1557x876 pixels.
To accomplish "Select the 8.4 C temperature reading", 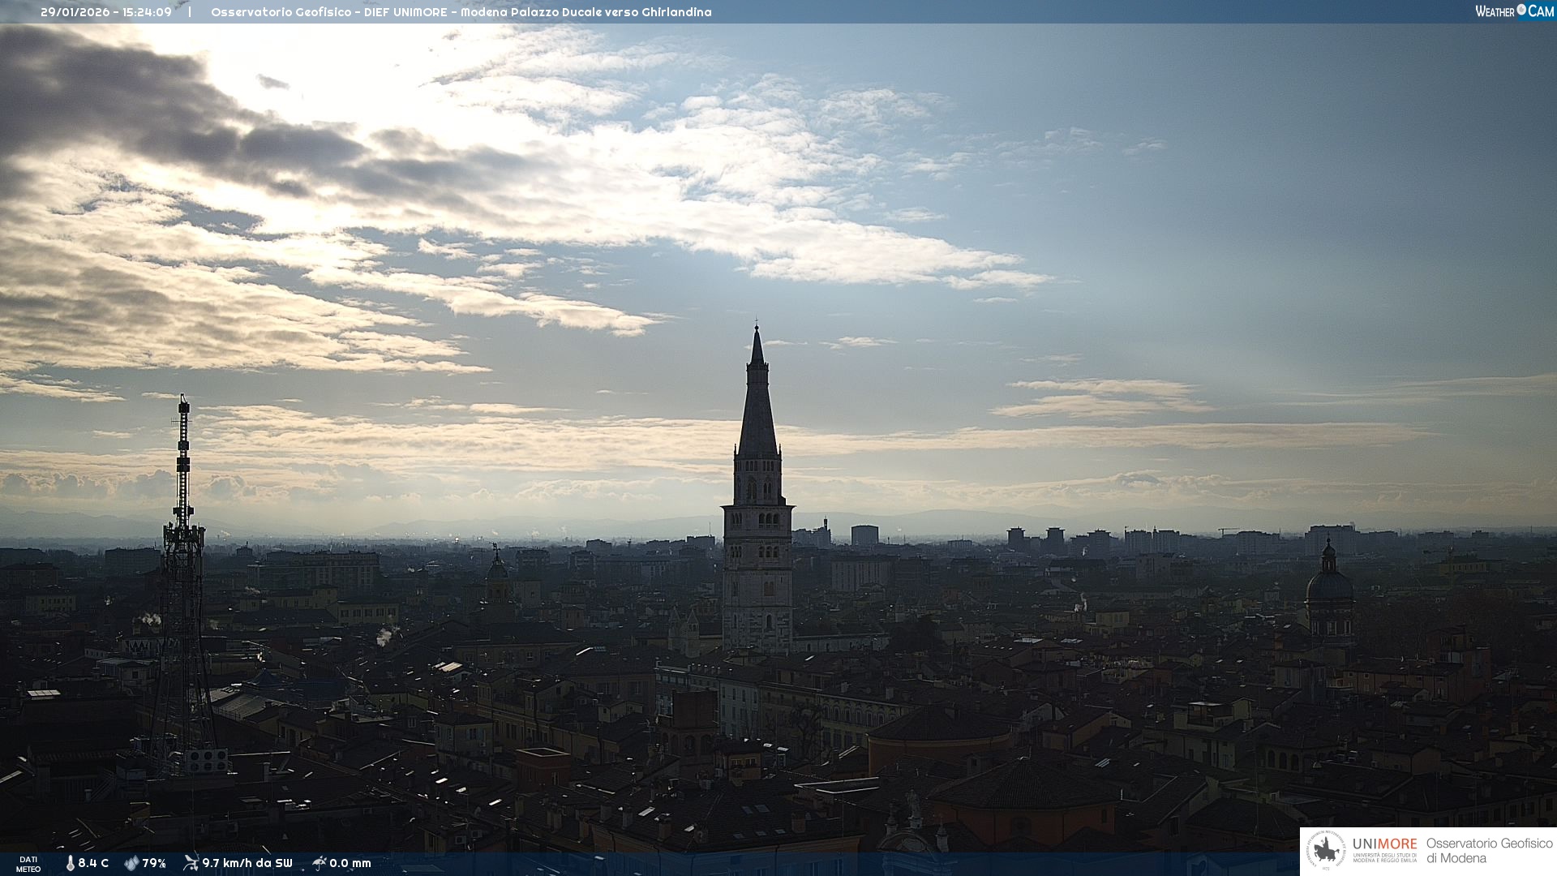I will pos(93,863).
